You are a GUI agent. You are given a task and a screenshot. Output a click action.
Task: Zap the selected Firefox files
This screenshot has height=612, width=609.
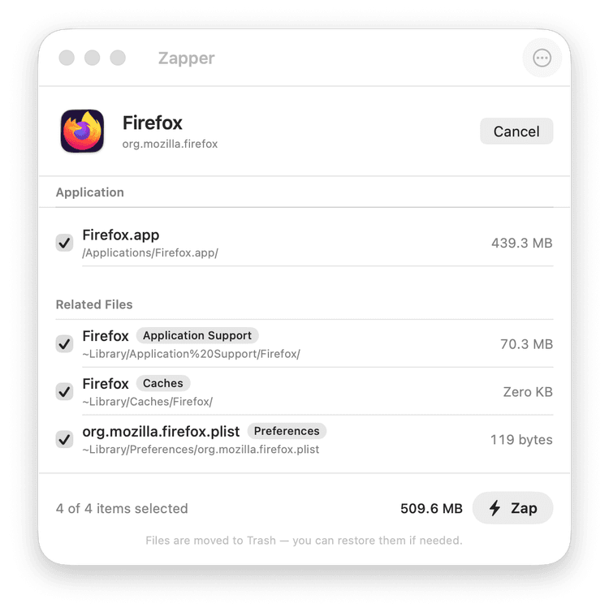(512, 508)
